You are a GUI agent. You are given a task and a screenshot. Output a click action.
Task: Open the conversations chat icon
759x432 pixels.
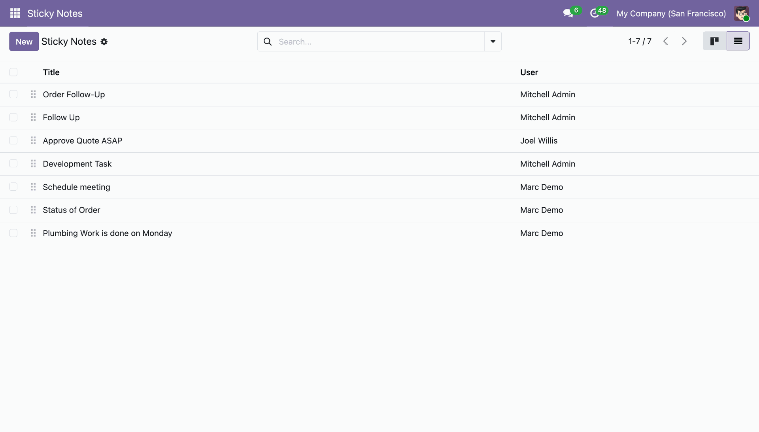(568, 13)
